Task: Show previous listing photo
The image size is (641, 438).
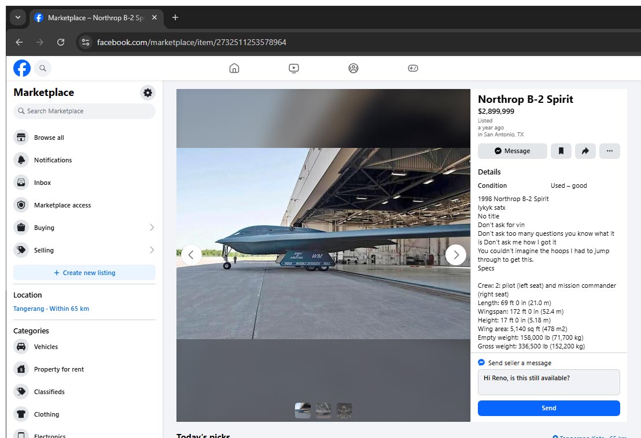Action: 191,255
